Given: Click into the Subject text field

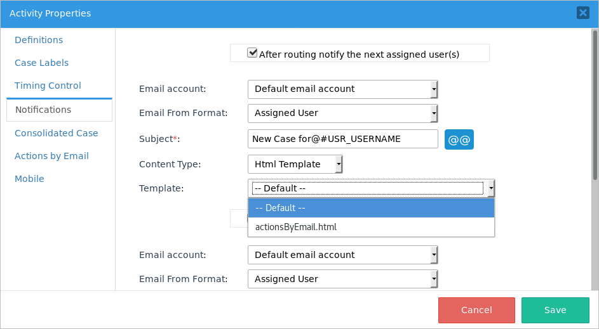Looking at the screenshot, I should coord(342,139).
